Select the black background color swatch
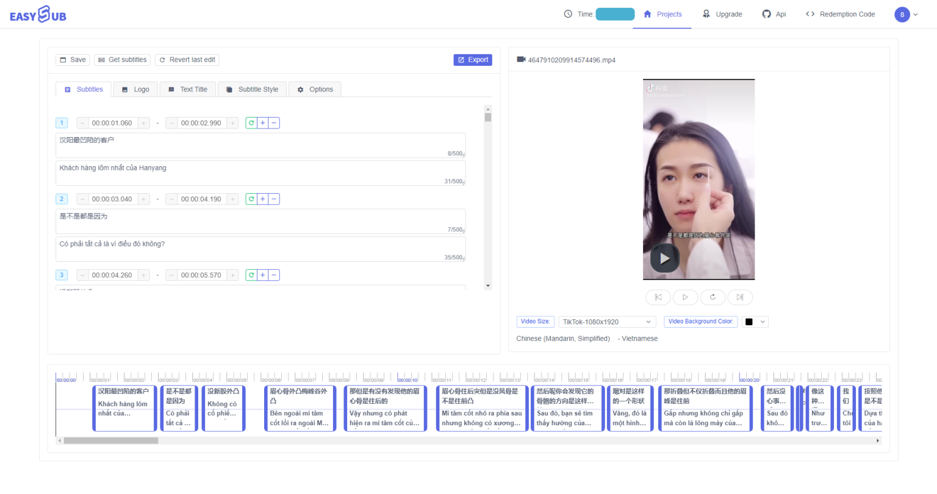Screen dimensions: 937x494 pyautogui.click(x=749, y=322)
